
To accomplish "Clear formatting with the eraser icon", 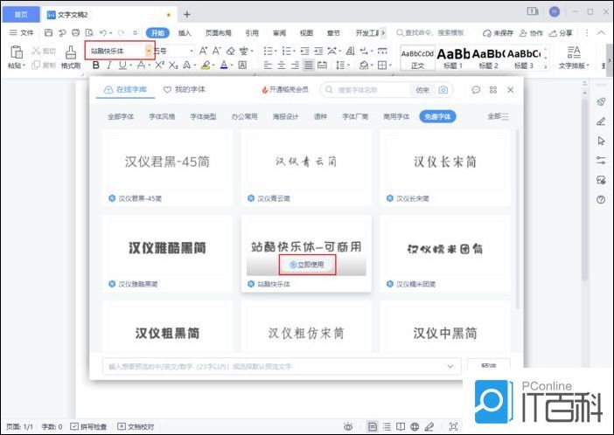I will (231, 51).
